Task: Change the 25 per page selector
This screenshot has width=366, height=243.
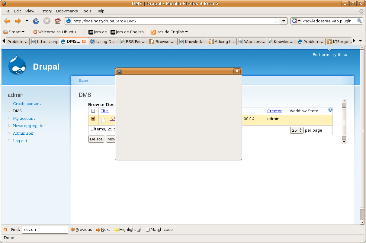Action: (297, 130)
